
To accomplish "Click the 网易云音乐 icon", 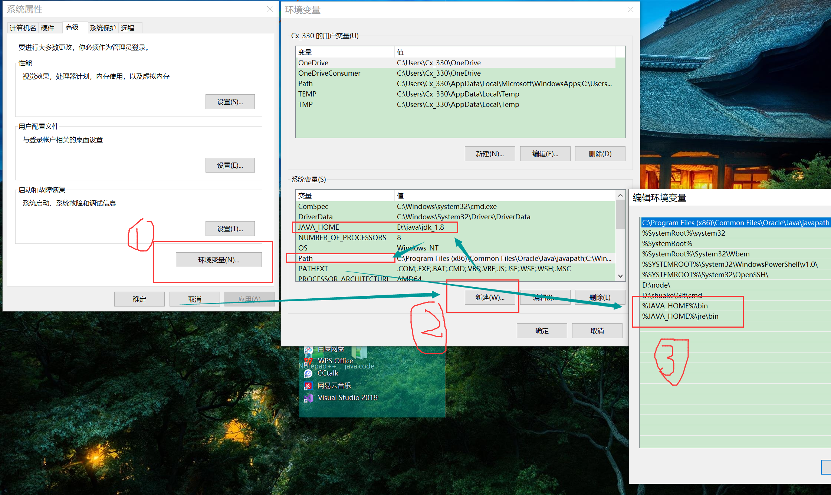I will pyautogui.click(x=308, y=386).
